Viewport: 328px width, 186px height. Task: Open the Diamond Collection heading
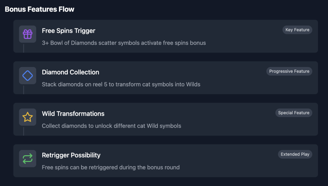point(70,72)
